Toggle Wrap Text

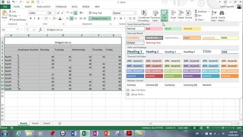pyautogui.click(x=95, y=13)
